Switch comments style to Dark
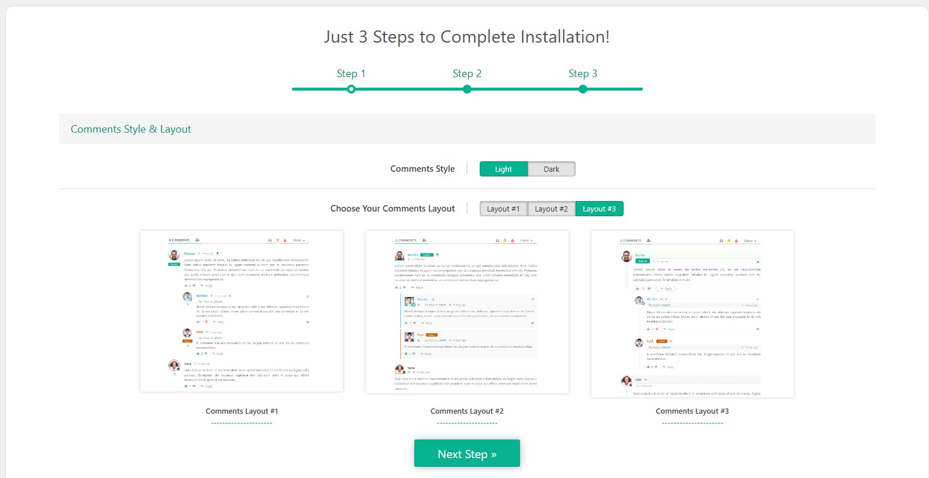The width and height of the screenshot is (929, 478). click(x=551, y=169)
